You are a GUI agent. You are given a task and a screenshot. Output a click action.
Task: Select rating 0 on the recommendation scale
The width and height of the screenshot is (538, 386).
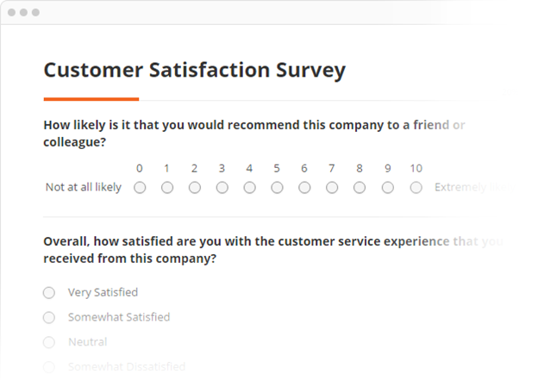(x=140, y=187)
